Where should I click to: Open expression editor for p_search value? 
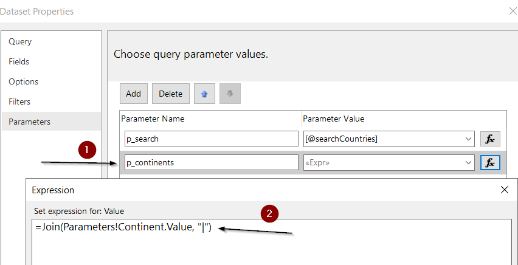[490, 139]
